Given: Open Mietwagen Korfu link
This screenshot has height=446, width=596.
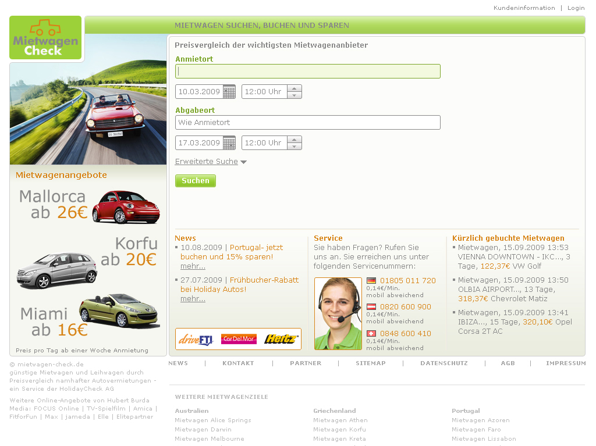Looking at the screenshot, I should [339, 429].
